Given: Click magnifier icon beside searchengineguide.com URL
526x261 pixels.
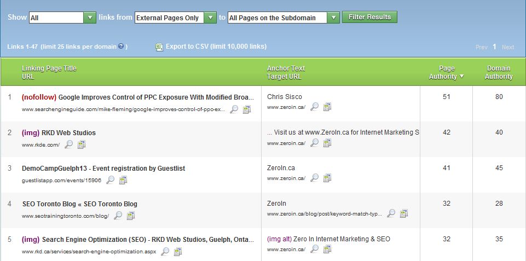Looking at the screenshot, I should tap(234, 109).
